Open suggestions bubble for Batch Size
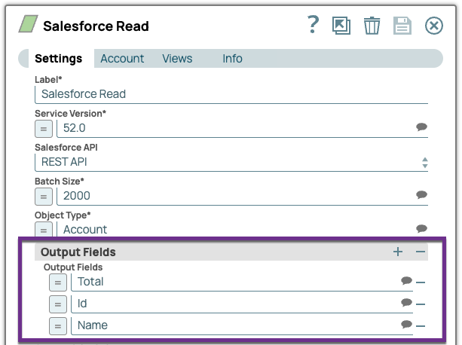The width and height of the screenshot is (462, 345). (x=421, y=194)
